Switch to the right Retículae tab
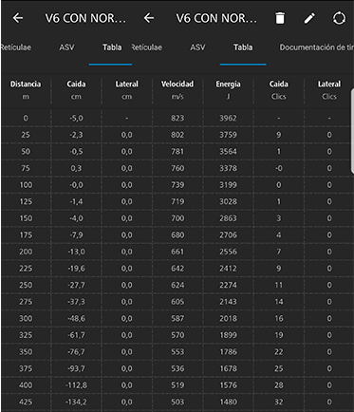This screenshot has height=412, width=354. pyautogui.click(x=147, y=47)
